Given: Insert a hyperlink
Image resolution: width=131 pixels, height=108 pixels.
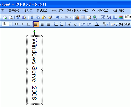Looking at the screenshot, I should click(95, 17).
